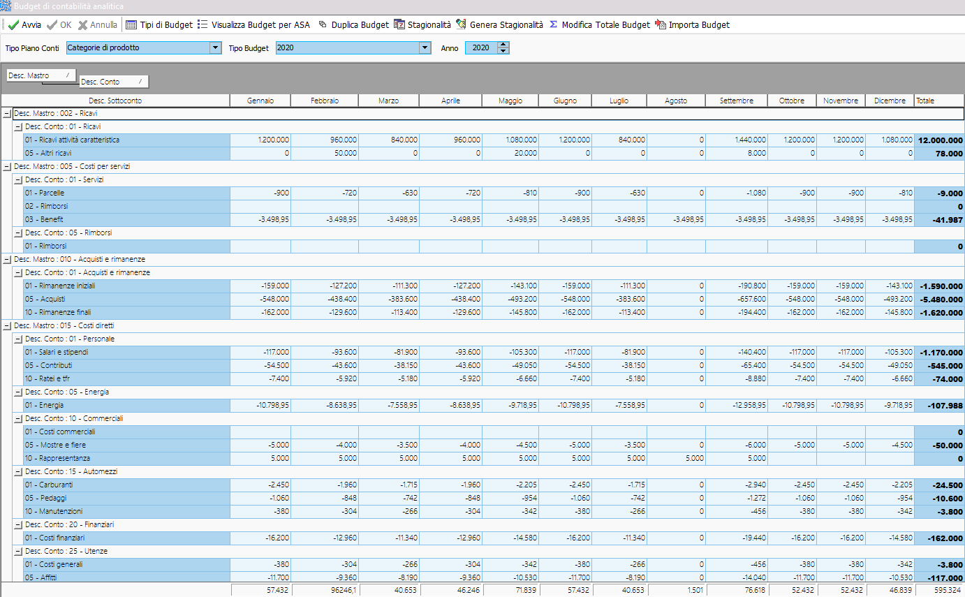Collapse Mastro 010 - Acquisti e rimanenze
This screenshot has width=965, height=597.
7,259
